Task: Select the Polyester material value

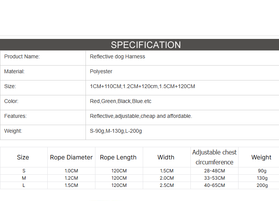Action: (101, 71)
